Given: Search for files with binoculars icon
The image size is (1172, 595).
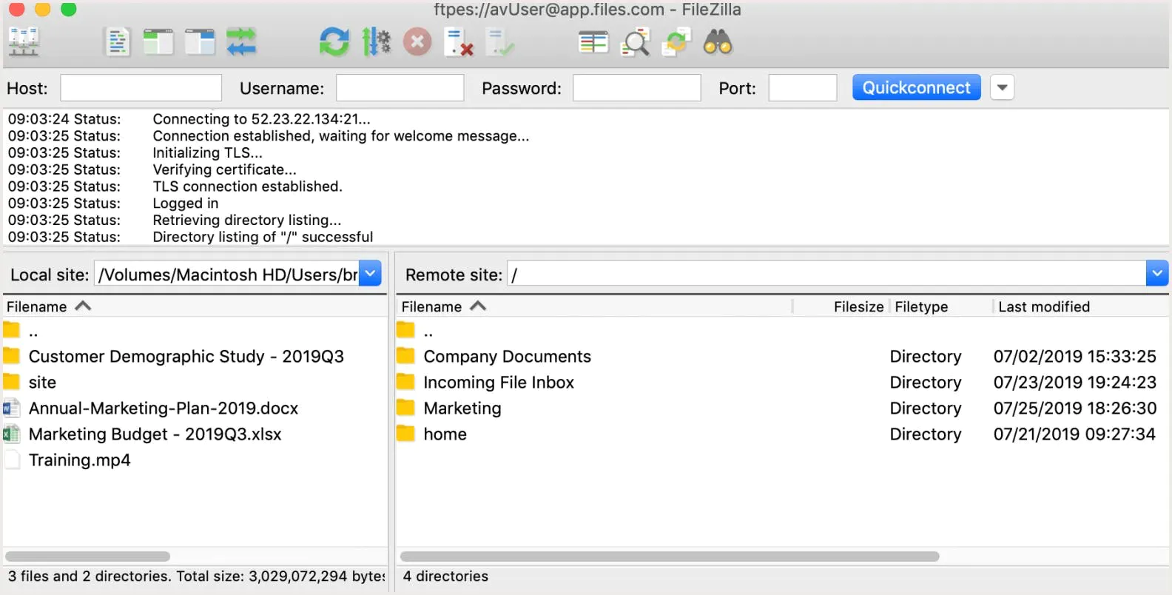Looking at the screenshot, I should (x=718, y=42).
